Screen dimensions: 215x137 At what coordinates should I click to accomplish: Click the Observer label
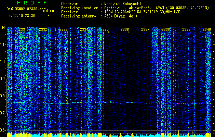click(x=69, y=4)
